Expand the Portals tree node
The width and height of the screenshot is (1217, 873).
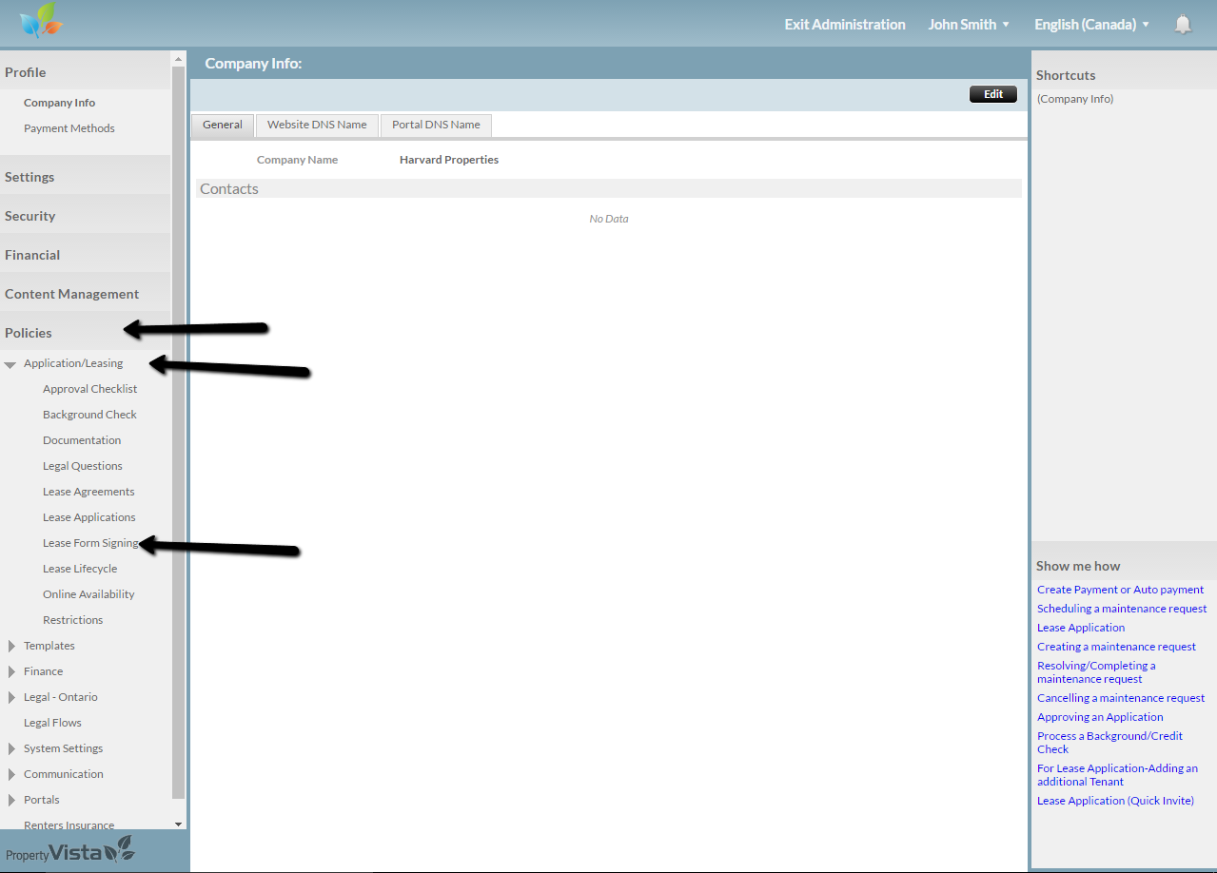[11, 800]
